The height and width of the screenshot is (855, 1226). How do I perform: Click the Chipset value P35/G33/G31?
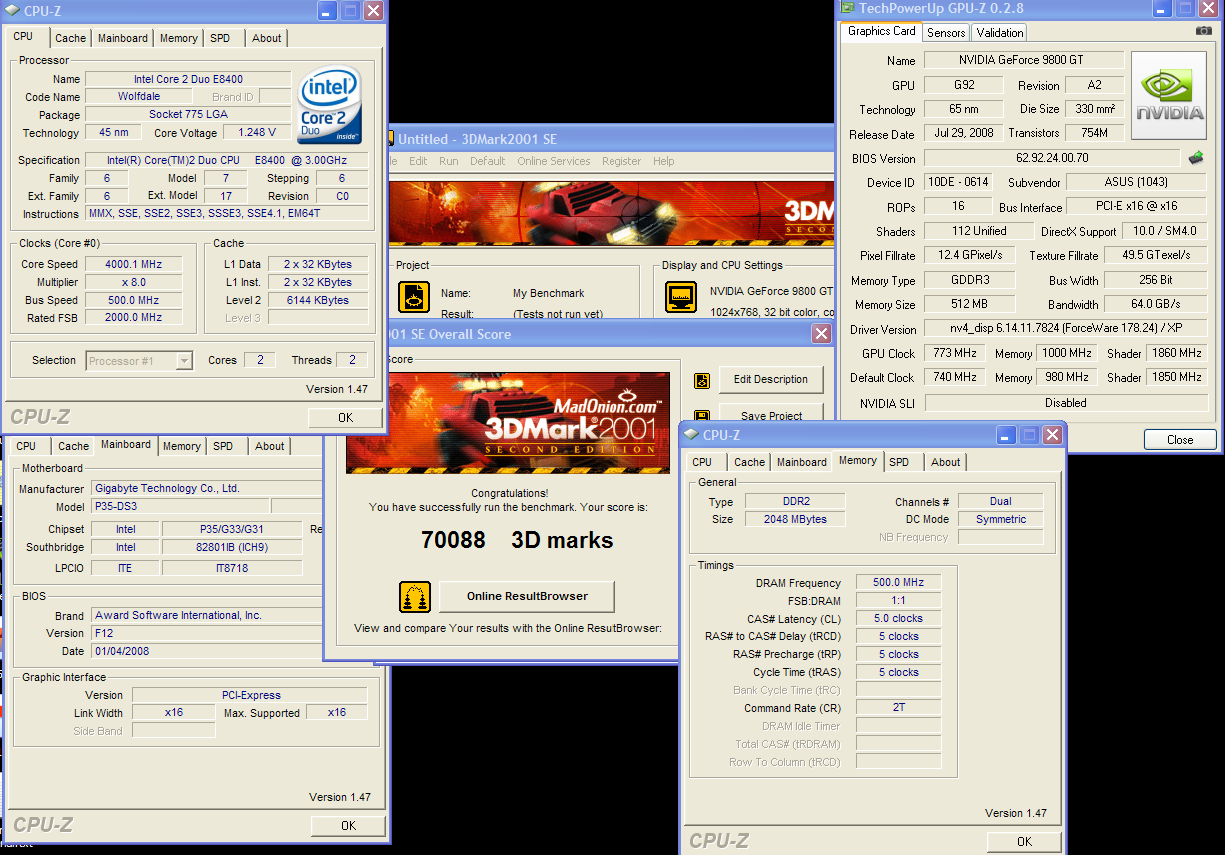(x=232, y=530)
